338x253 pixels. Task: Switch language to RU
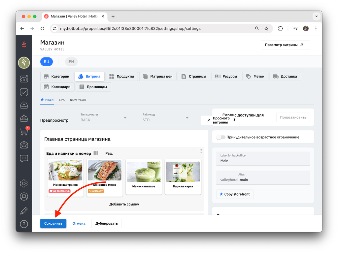[x=47, y=62]
